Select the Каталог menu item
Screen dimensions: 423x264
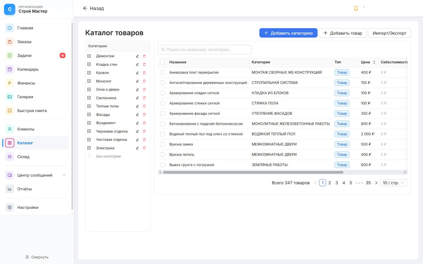point(36,143)
